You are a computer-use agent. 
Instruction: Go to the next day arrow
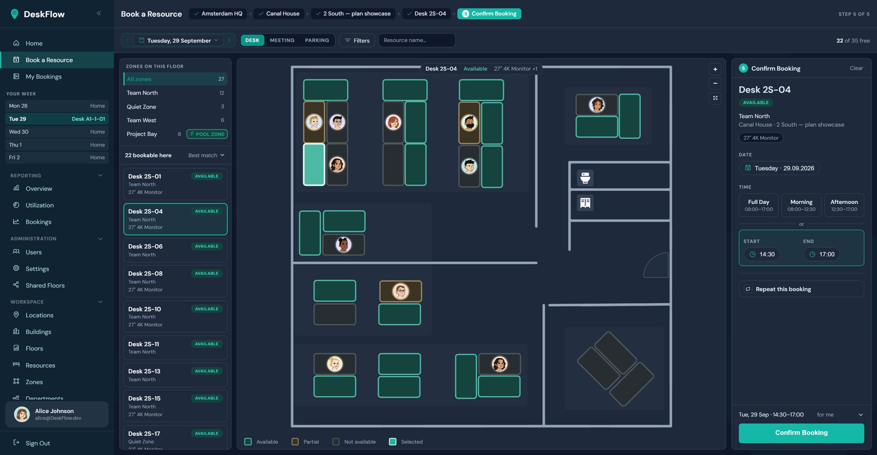pos(229,40)
